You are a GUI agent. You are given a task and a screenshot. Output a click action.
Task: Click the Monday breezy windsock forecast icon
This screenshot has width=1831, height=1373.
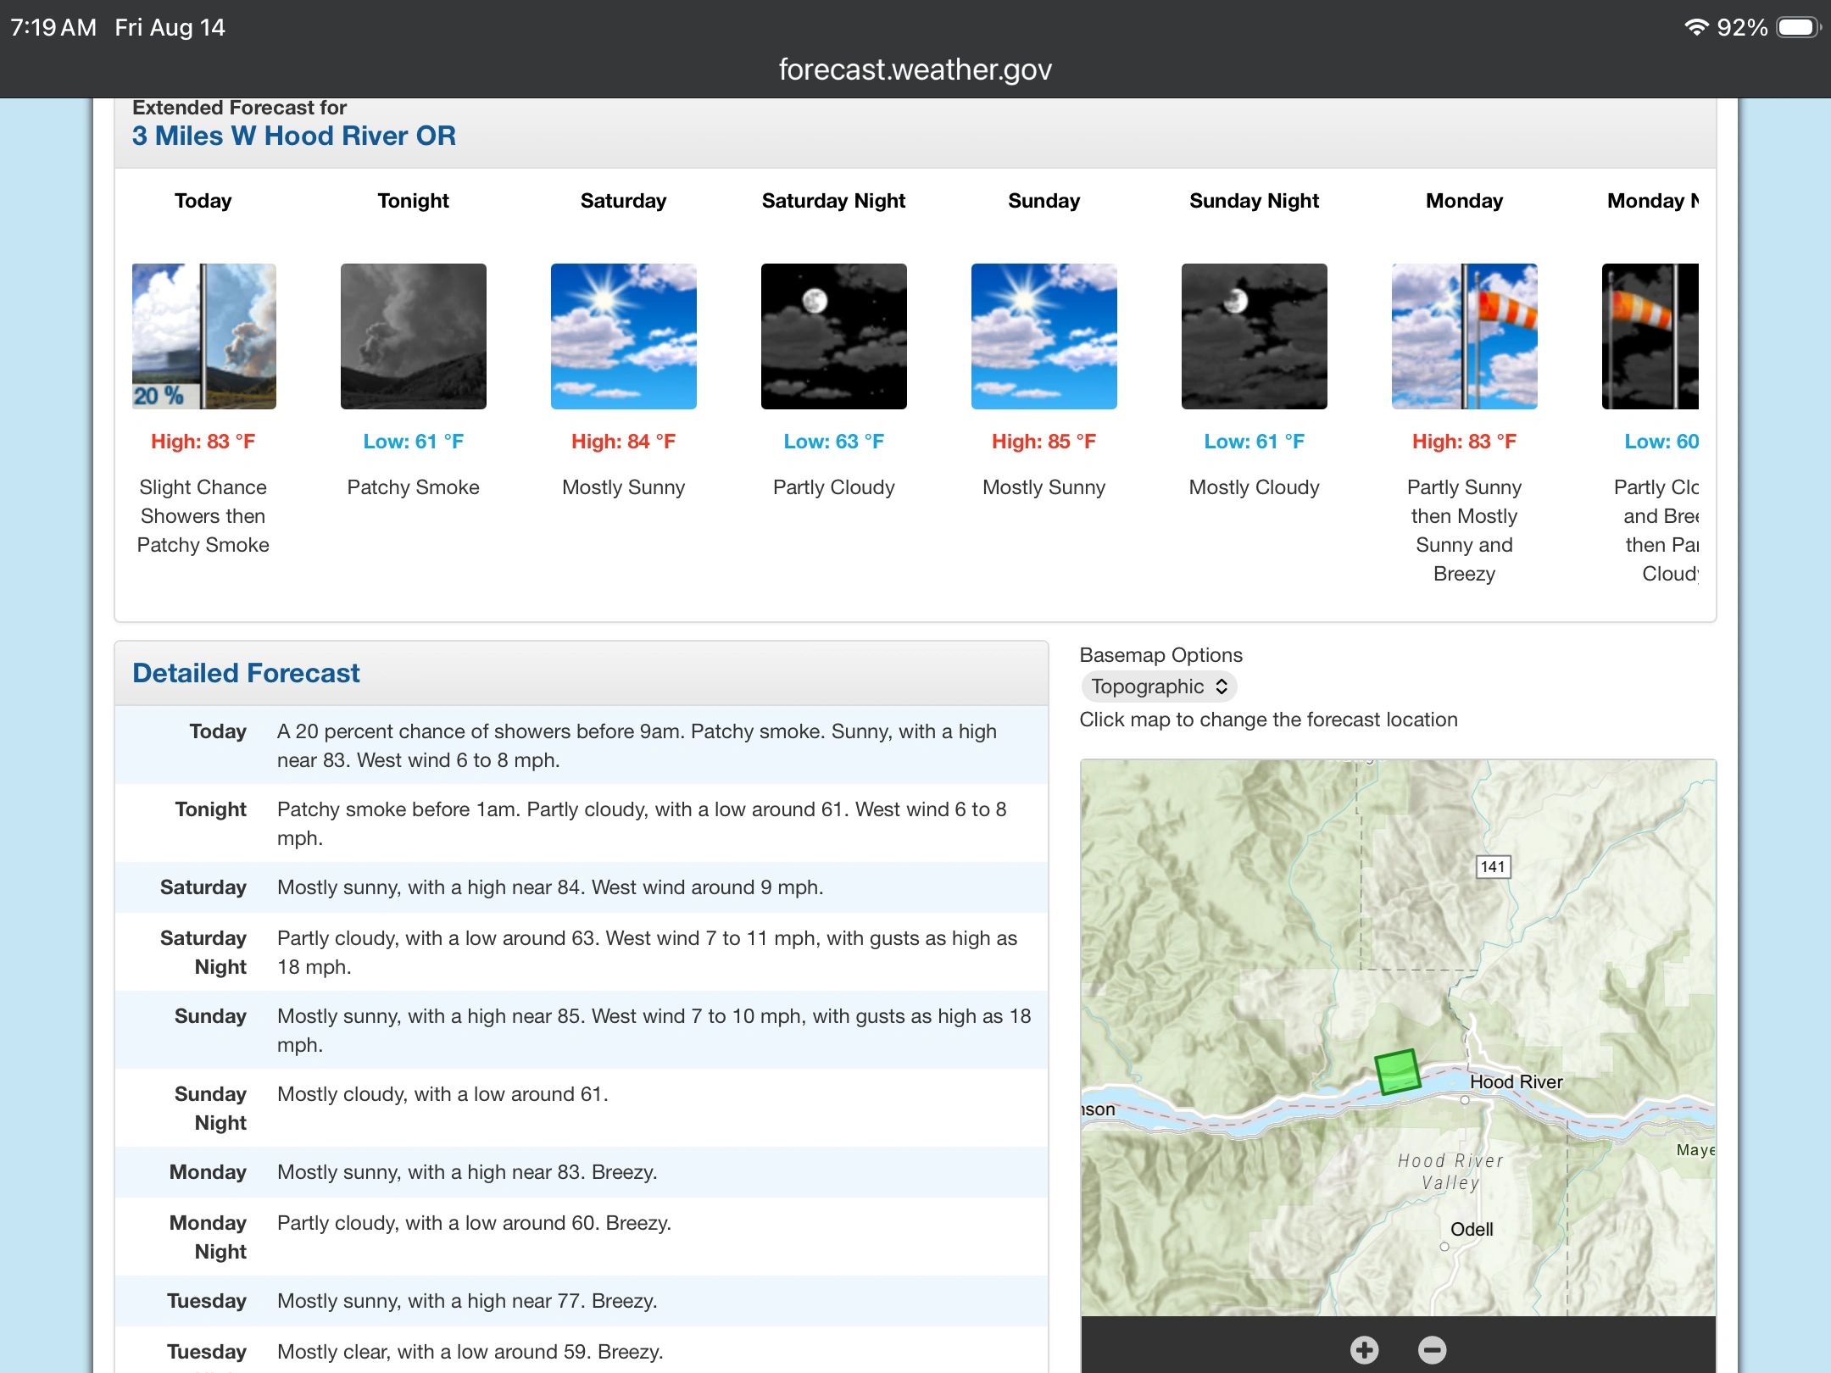(1465, 336)
